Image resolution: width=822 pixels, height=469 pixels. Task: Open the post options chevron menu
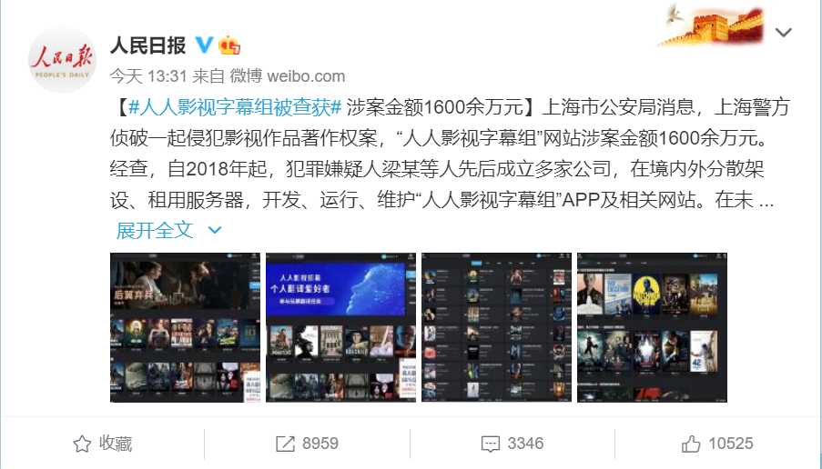point(783,33)
